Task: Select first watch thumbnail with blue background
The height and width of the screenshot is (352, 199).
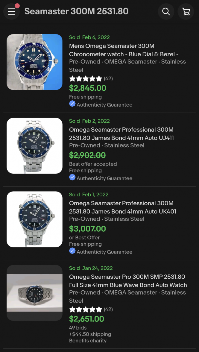Action: [34, 62]
